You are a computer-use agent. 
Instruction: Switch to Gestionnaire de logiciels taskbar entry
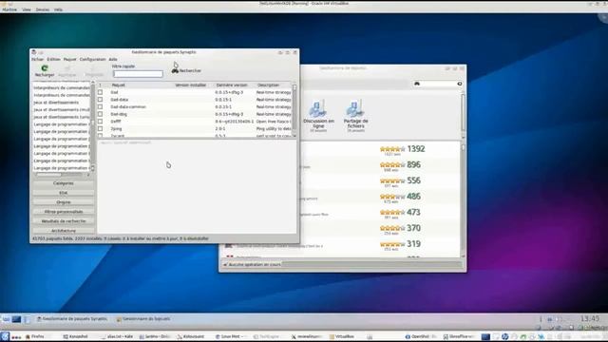pyautogui.click(x=143, y=319)
